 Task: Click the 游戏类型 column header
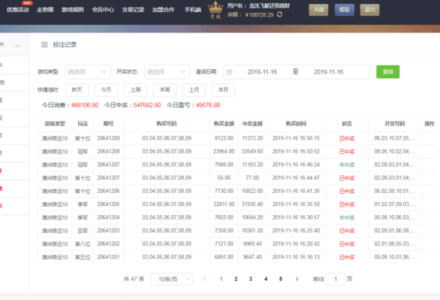point(55,124)
